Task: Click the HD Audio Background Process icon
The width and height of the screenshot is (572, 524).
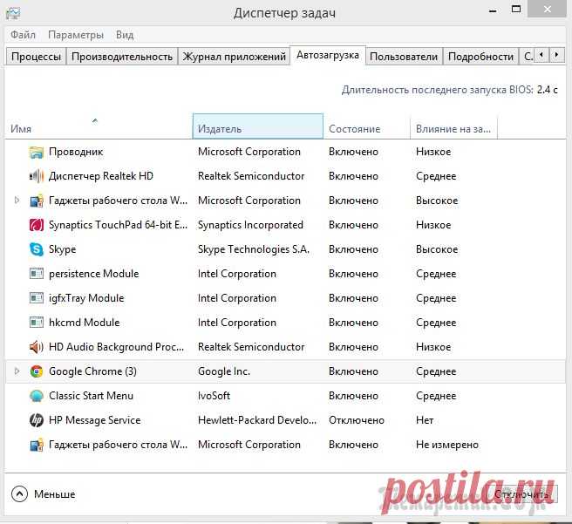Action: [x=37, y=347]
